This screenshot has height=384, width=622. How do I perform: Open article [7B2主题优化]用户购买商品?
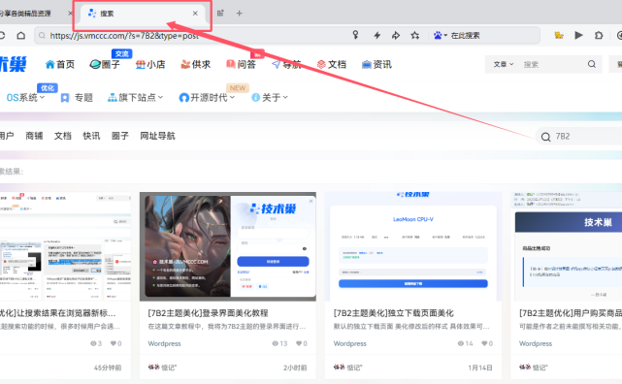571,313
